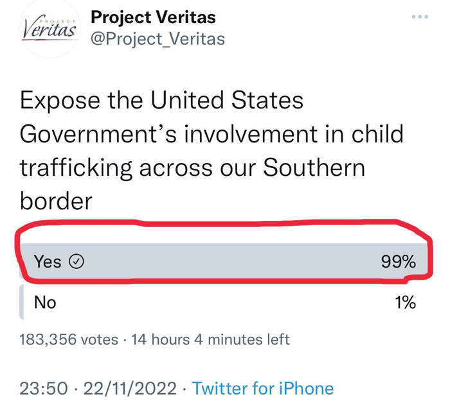Image resolution: width=450 pixels, height=410 pixels.
Task: Click "14 hours 4 minutes left" text
Action: point(210,339)
